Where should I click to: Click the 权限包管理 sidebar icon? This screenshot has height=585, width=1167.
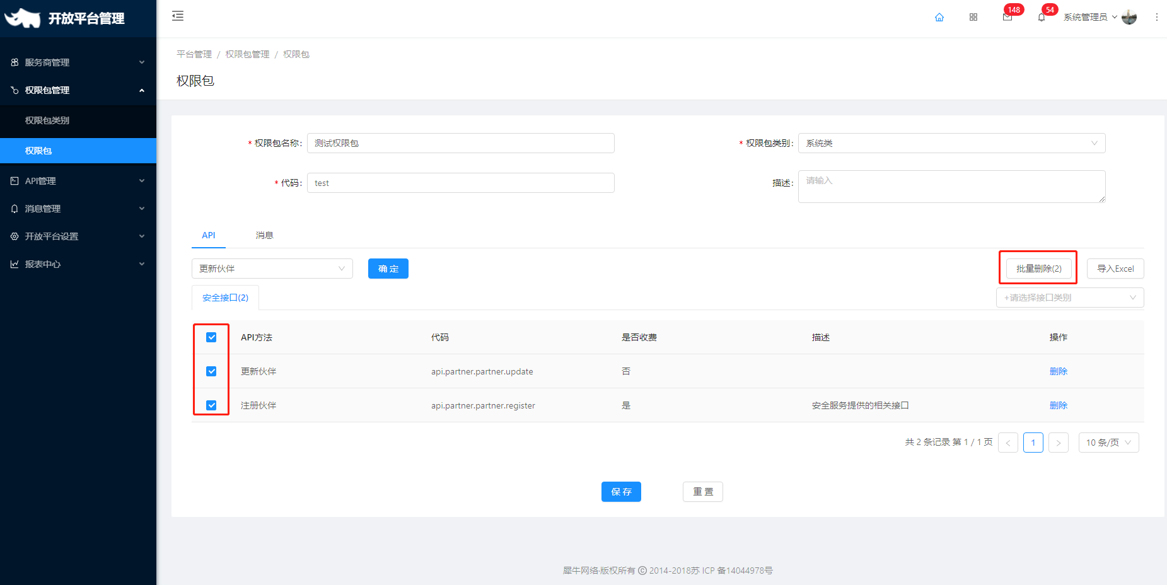(15, 90)
